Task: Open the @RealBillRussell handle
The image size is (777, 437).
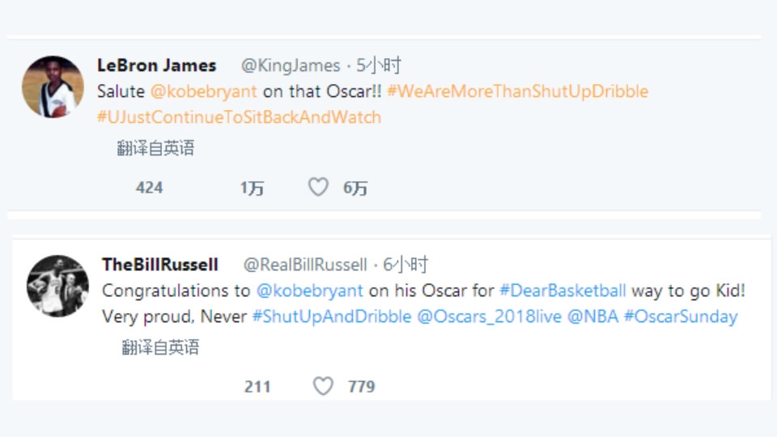Action: (x=305, y=265)
